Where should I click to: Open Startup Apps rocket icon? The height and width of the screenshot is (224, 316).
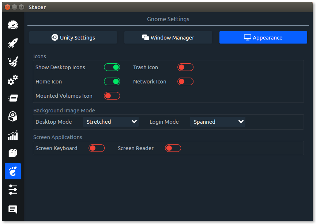13,43
